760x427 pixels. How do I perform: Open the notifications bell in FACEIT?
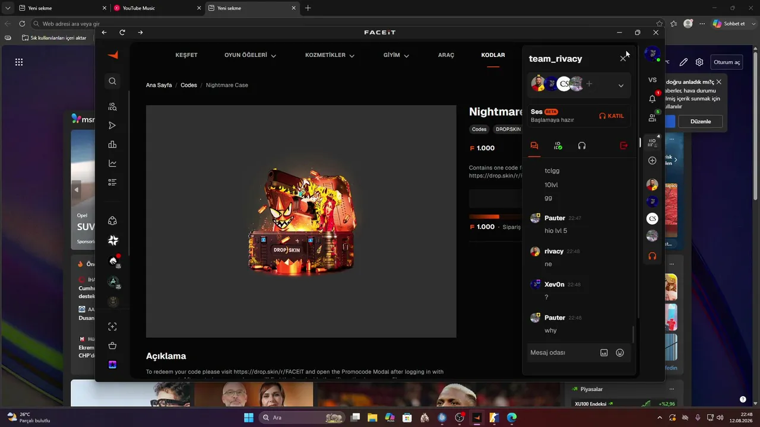(x=653, y=98)
